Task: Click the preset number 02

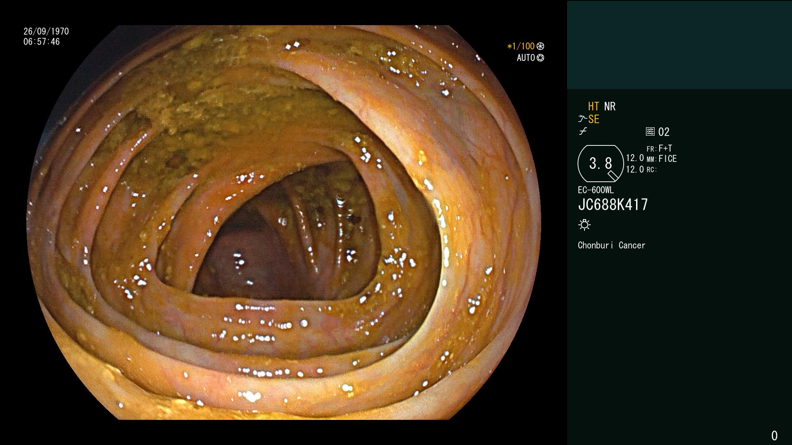Action: 664,132
